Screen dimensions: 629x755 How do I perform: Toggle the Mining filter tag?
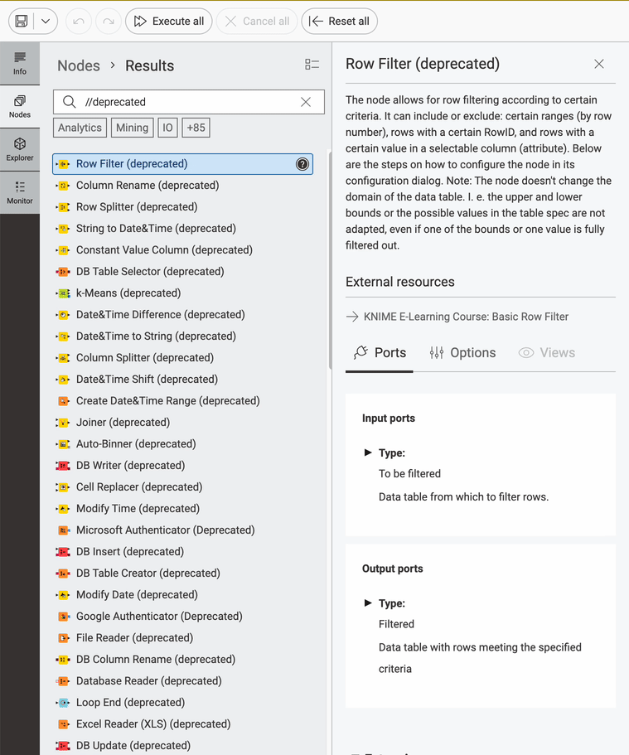click(132, 128)
